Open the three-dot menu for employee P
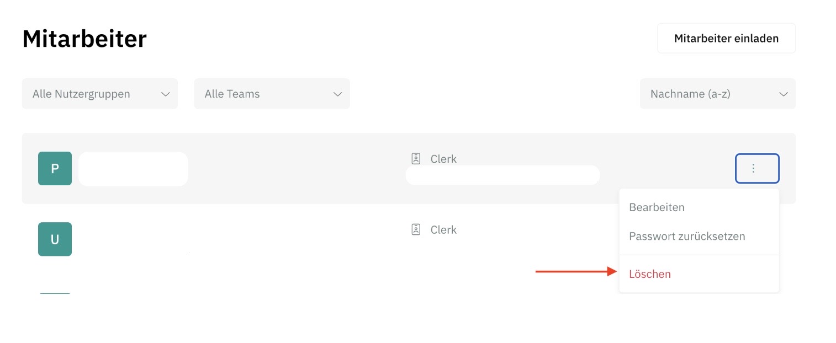 pyautogui.click(x=757, y=168)
